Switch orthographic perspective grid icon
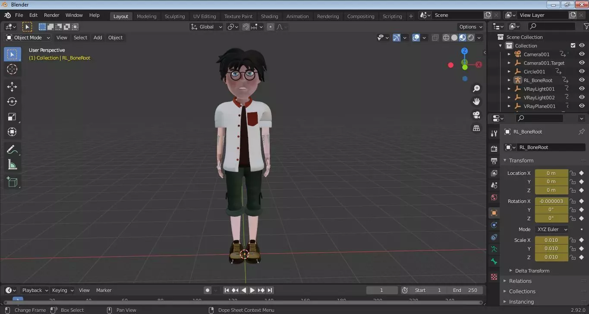The width and height of the screenshot is (589, 314). 476,128
